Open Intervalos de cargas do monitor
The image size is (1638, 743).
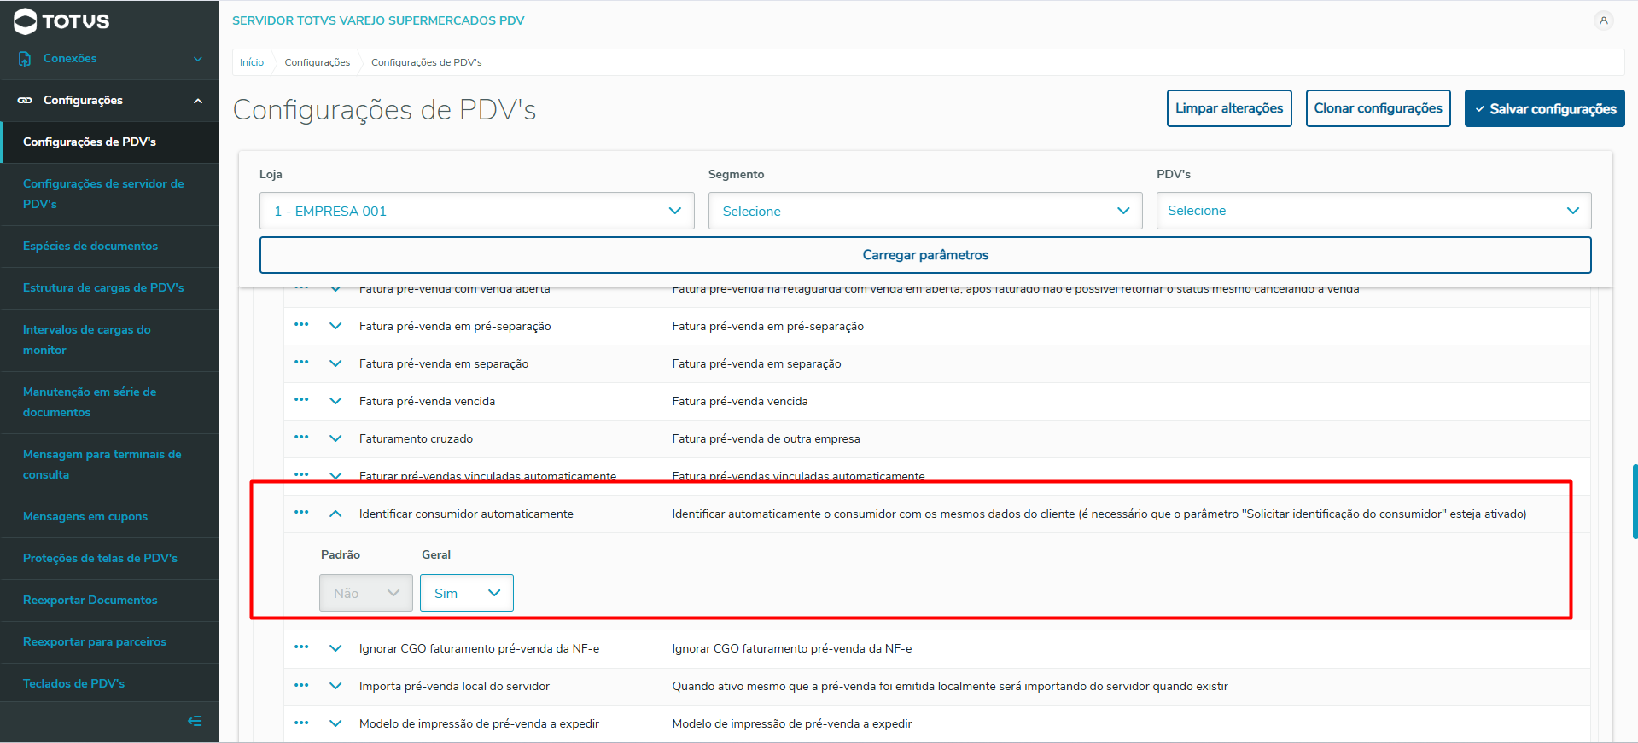coord(109,340)
